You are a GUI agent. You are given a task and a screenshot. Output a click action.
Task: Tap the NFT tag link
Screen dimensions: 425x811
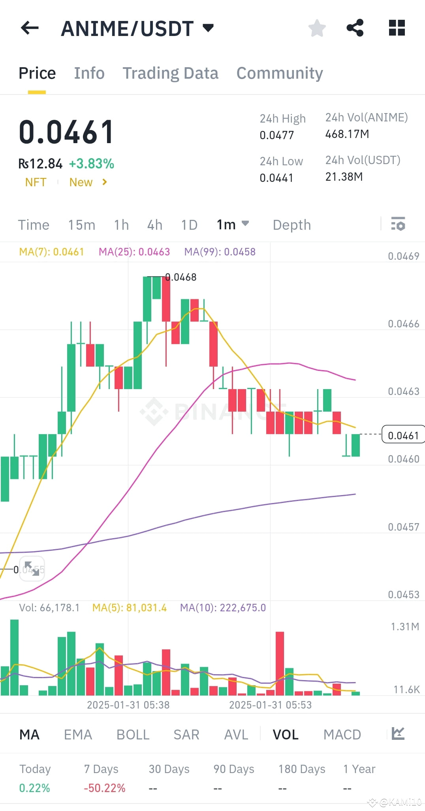pyautogui.click(x=36, y=182)
